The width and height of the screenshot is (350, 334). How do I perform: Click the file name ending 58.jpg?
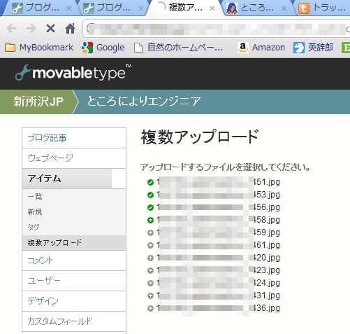point(218,220)
